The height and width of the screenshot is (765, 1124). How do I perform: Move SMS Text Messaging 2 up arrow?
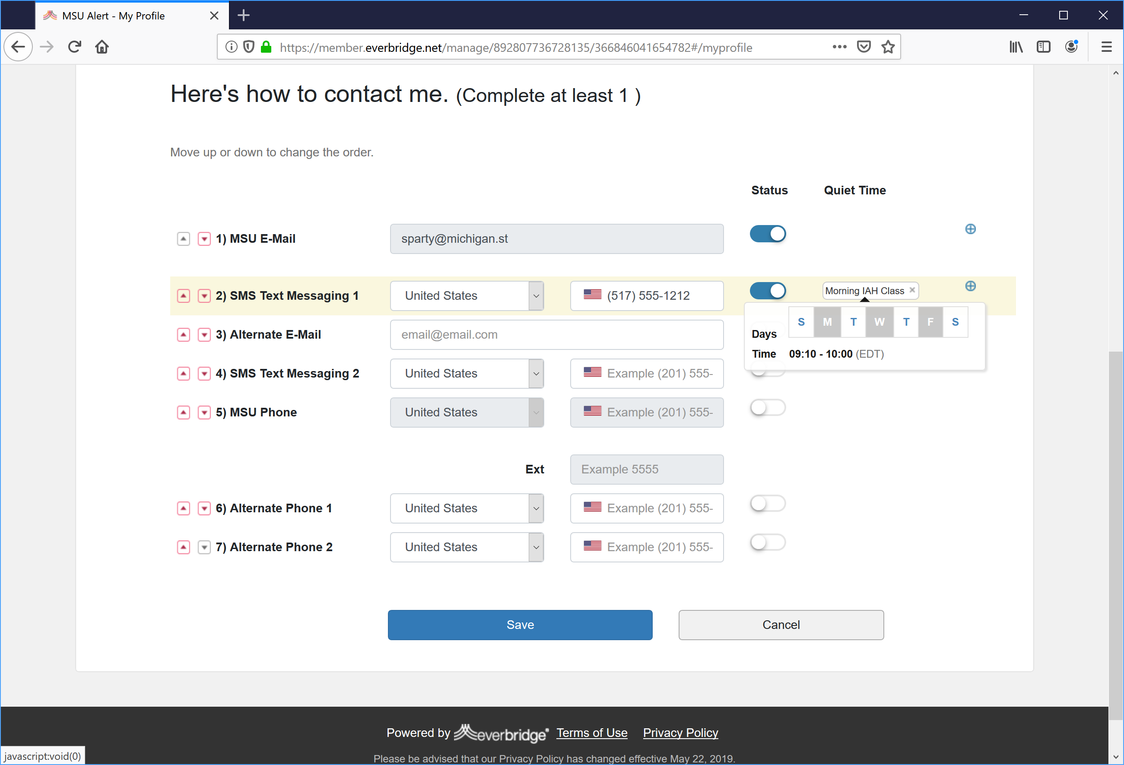183,374
